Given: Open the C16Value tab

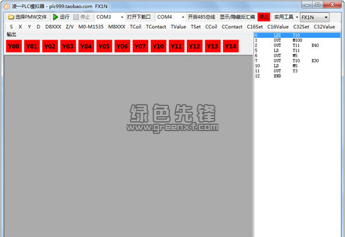Looking at the screenshot, I should (277, 26).
